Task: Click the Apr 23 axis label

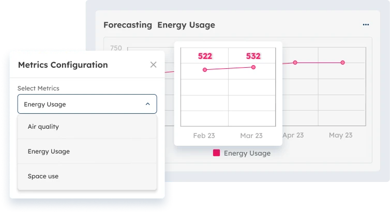Action: tap(293, 135)
